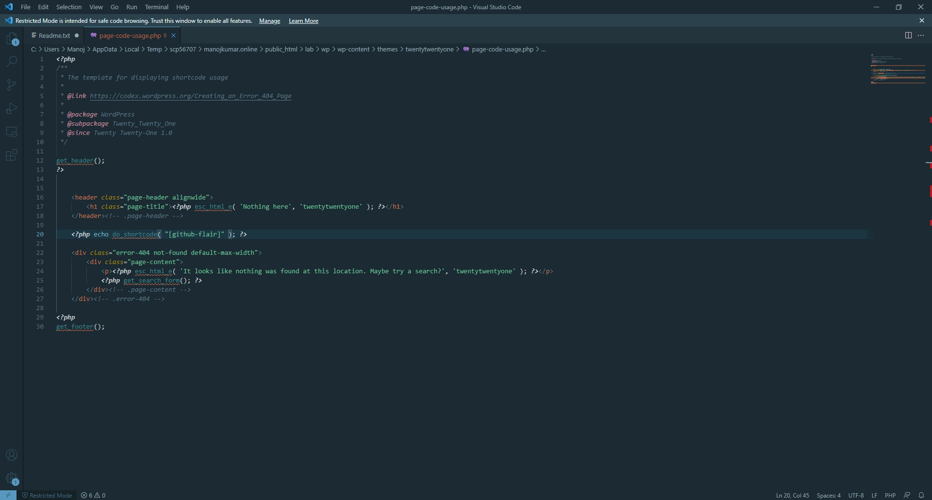Click the Learn More link
932x500 pixels.
303,21
